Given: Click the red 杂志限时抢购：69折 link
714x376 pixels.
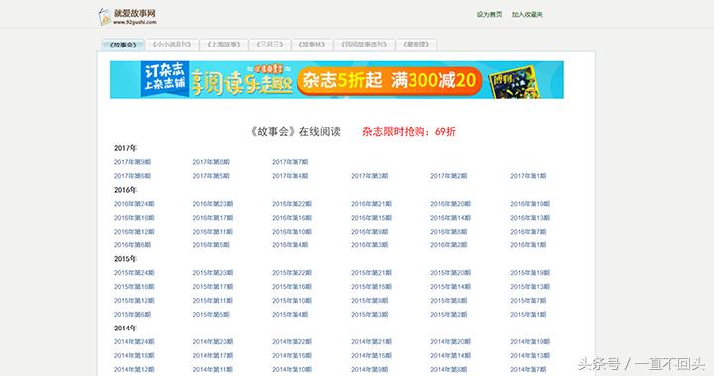Looking at the screenshot, I should 409,132.
